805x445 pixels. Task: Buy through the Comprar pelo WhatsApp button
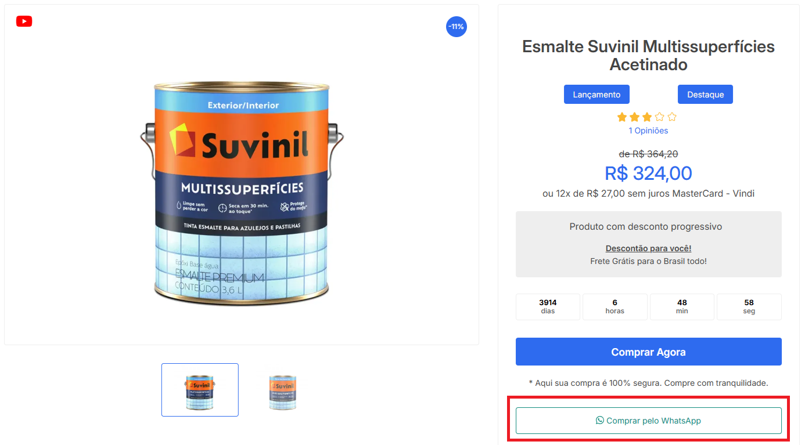[x=648, y=421]
